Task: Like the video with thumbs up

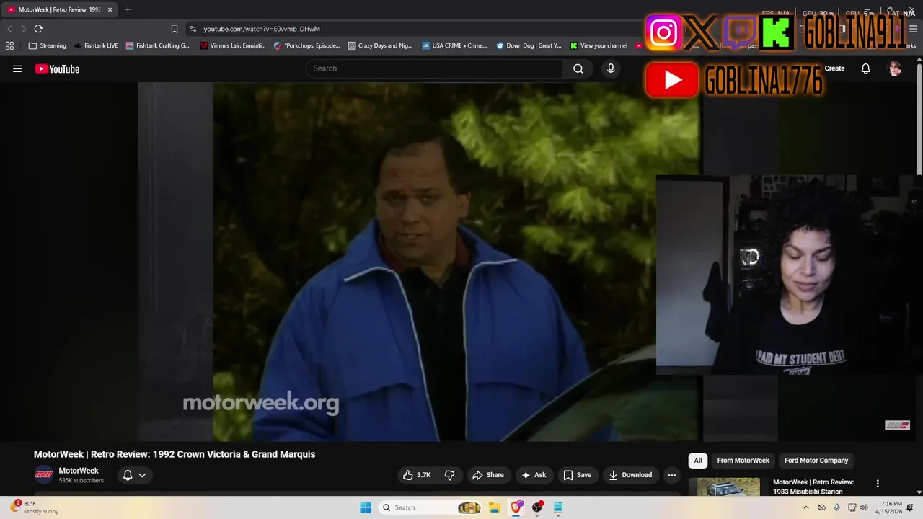Action: pyautogui.click(x=417, y=475)
